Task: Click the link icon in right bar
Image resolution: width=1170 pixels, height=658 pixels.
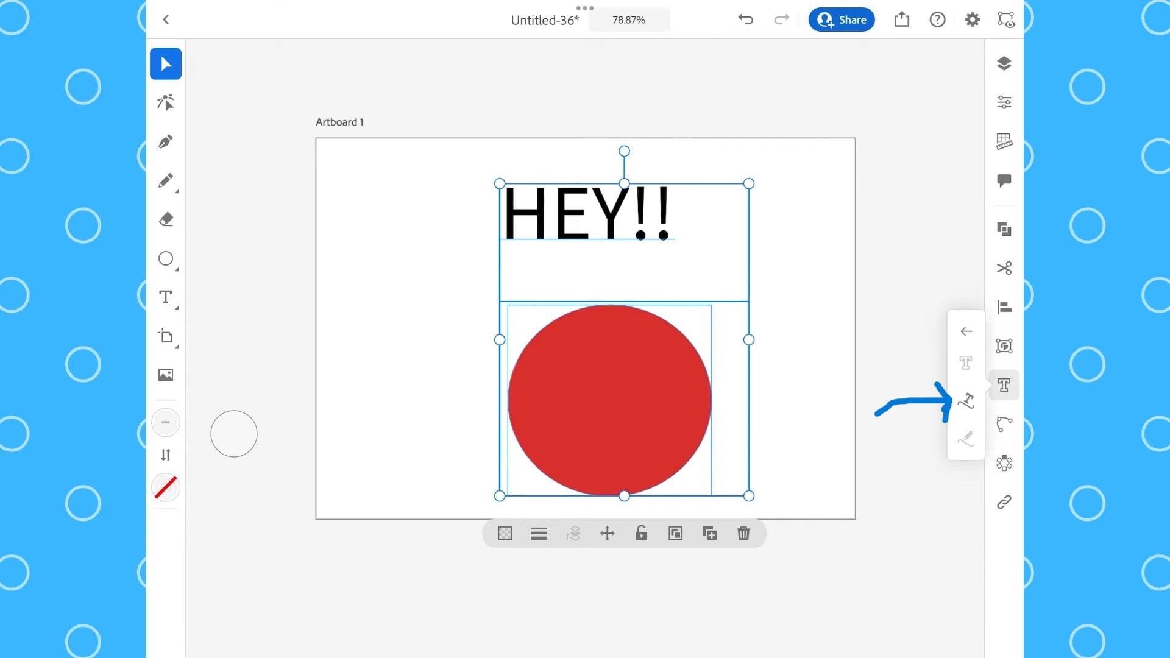Action: pos(1004,502)
